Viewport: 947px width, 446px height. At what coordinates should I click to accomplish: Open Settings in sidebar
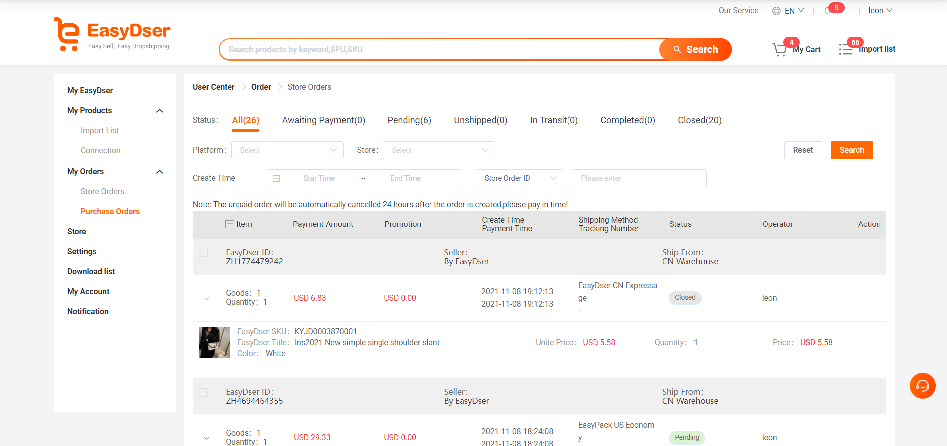82,252
